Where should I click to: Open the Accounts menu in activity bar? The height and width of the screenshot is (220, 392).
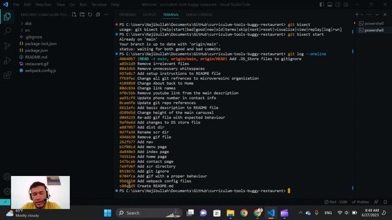tap(7, 177)
